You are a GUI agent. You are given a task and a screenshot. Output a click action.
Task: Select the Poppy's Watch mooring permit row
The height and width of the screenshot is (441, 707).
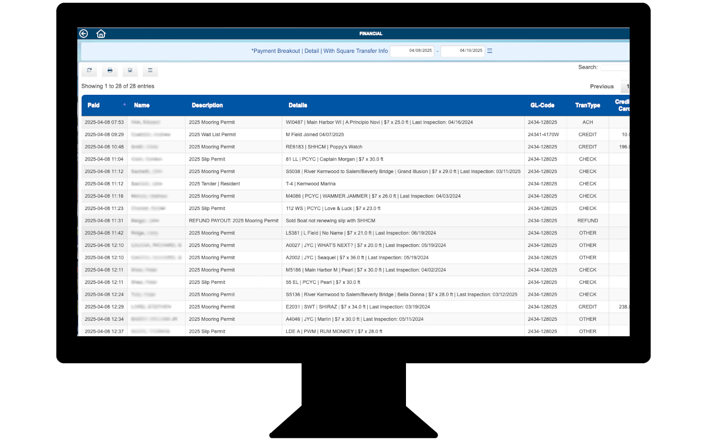click(x=331, y=147)
